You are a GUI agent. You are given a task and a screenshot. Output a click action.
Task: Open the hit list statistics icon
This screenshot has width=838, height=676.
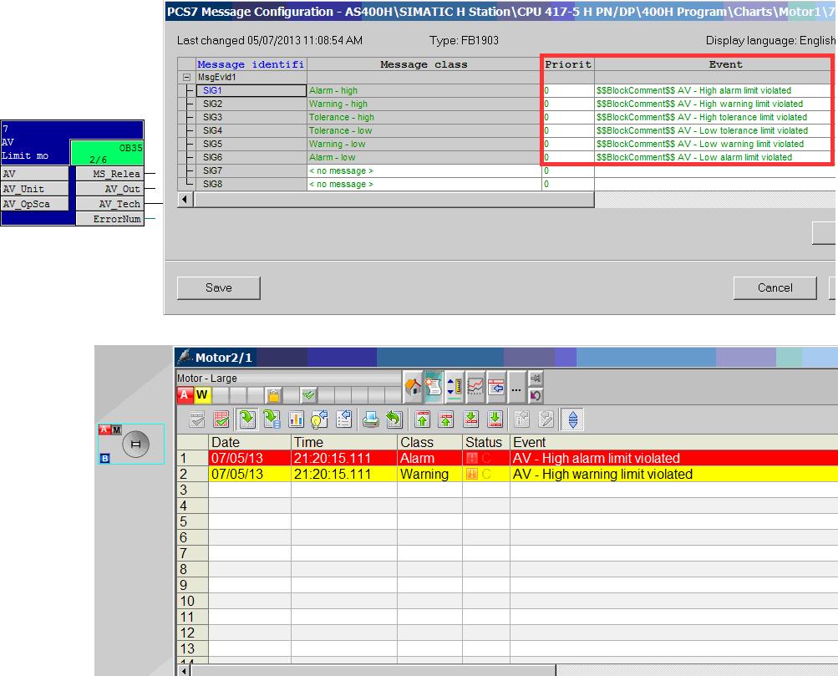pos(296,419)
